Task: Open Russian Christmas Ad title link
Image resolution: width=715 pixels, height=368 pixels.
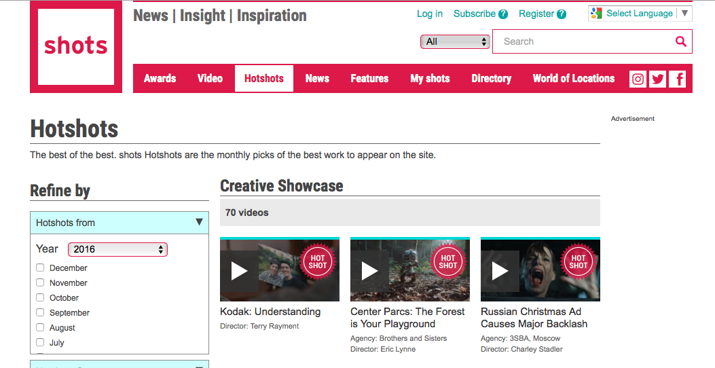Action: [534, 318]
